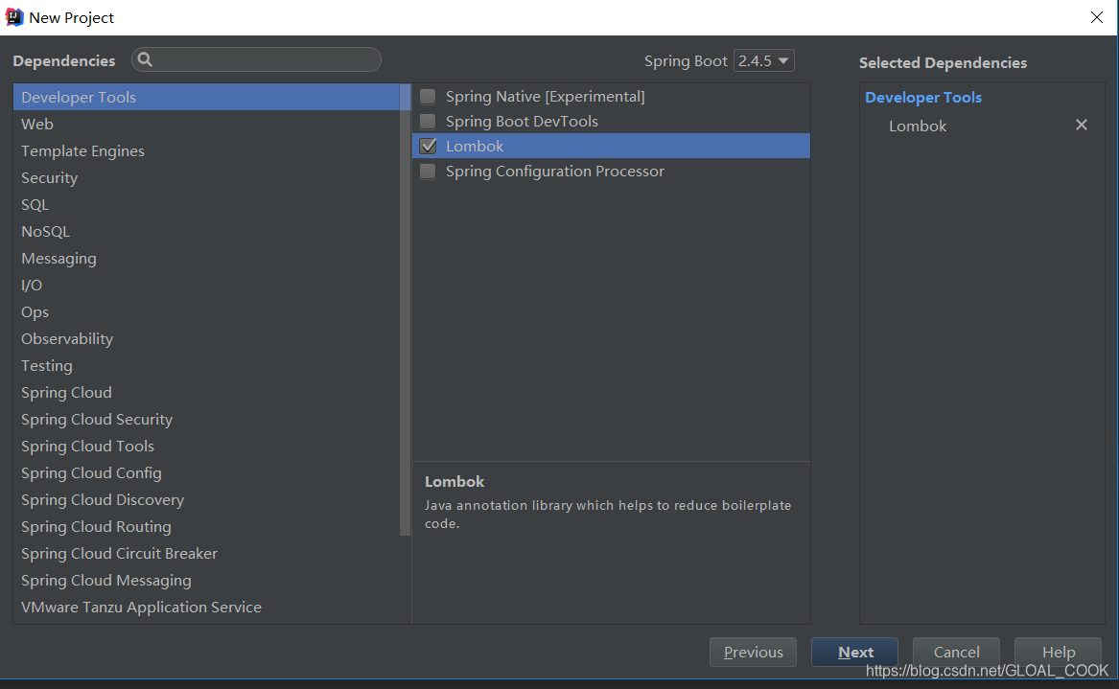
Task: Remove Lombok from Selected Dependencies
Action: pos(1082,125)
